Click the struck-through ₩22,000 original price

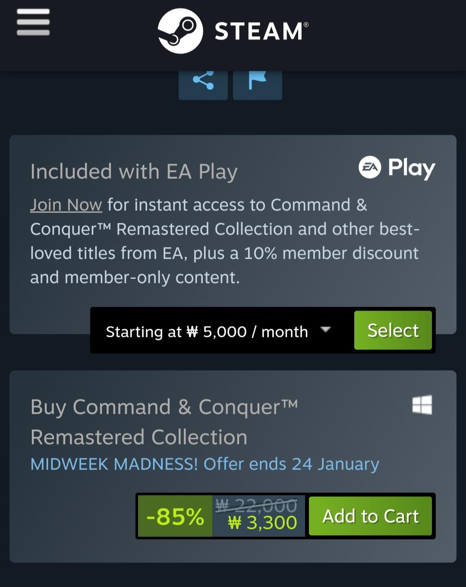[257, 505]
